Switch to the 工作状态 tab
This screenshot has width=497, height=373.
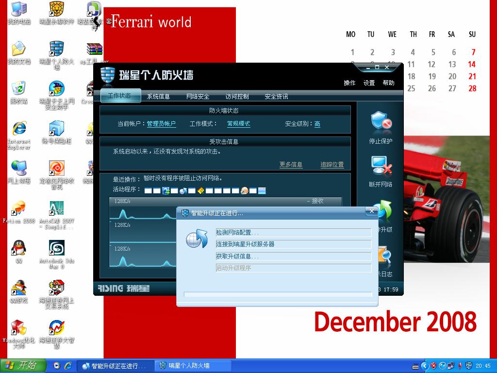(x=121, y=96)
